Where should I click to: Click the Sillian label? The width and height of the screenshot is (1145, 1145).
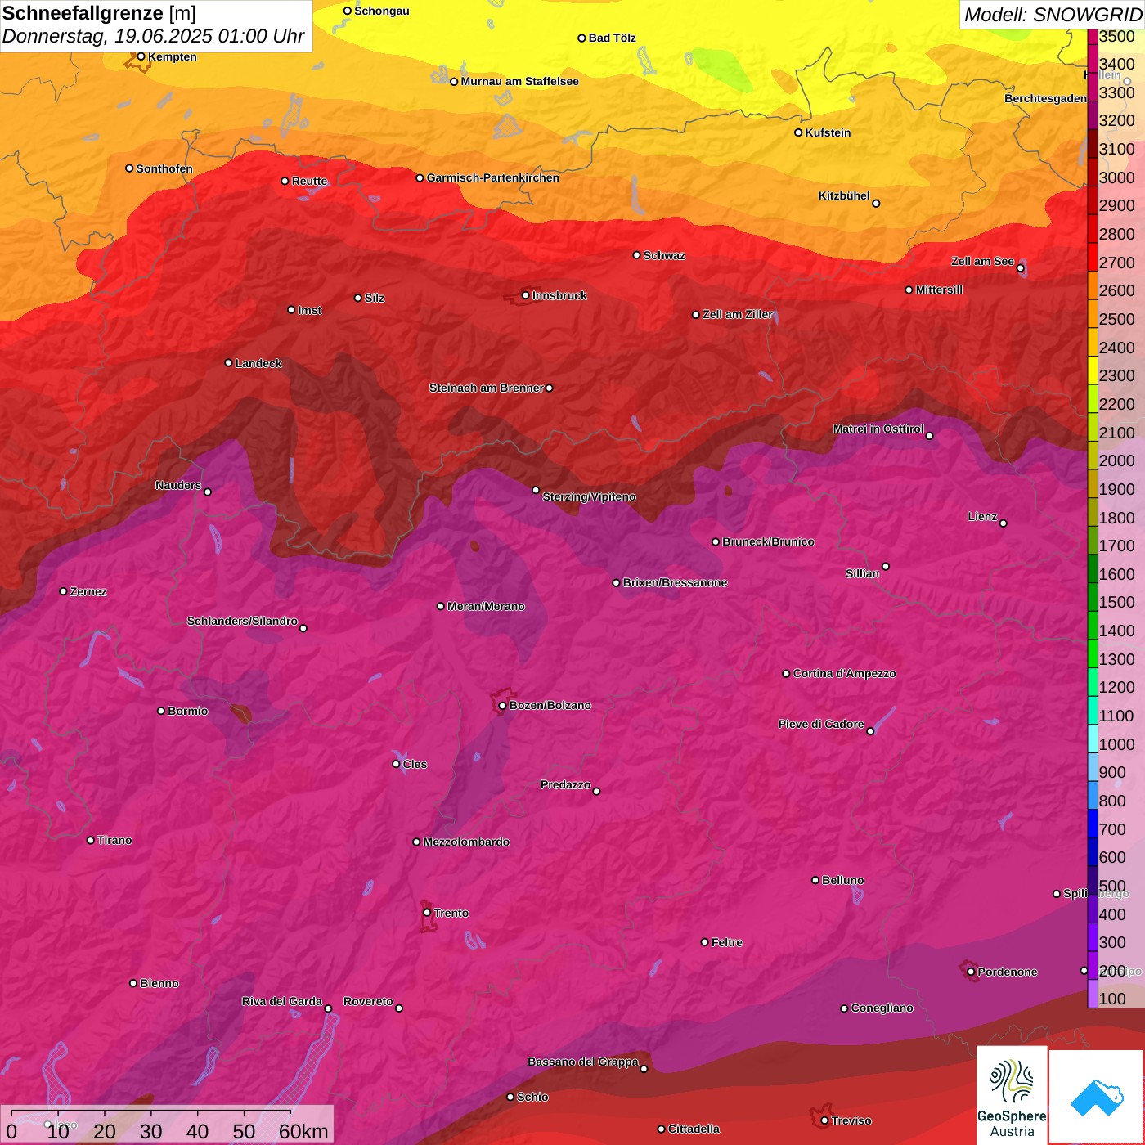[x=862, y=573]
